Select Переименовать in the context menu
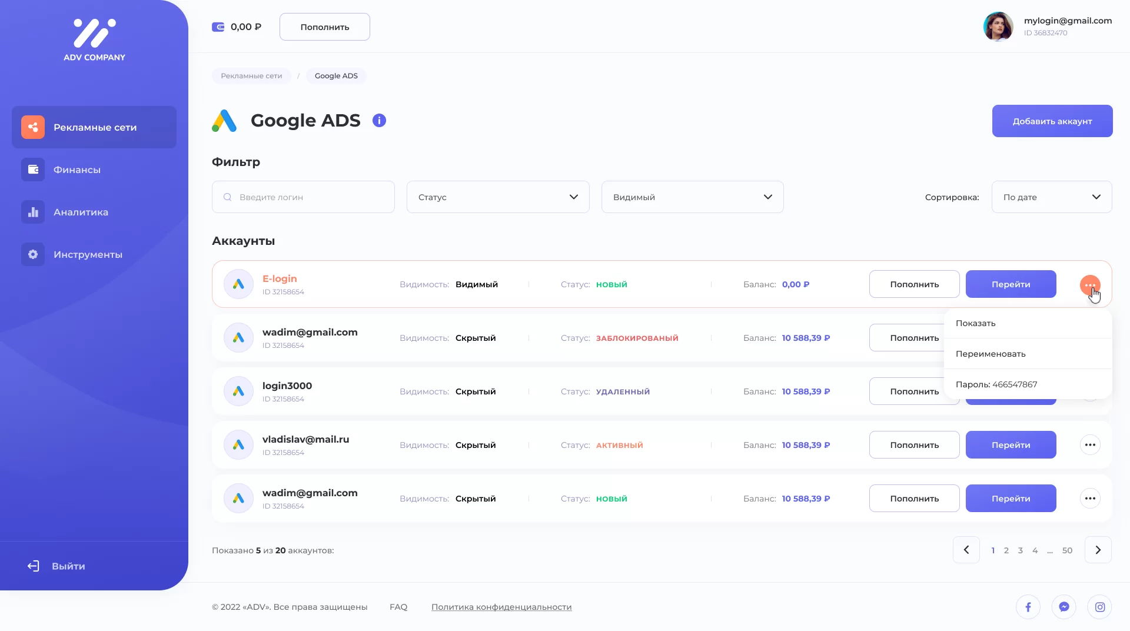 [1028, 354]
